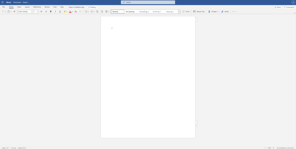Expand numbering style options arrow

click(94, 12)
